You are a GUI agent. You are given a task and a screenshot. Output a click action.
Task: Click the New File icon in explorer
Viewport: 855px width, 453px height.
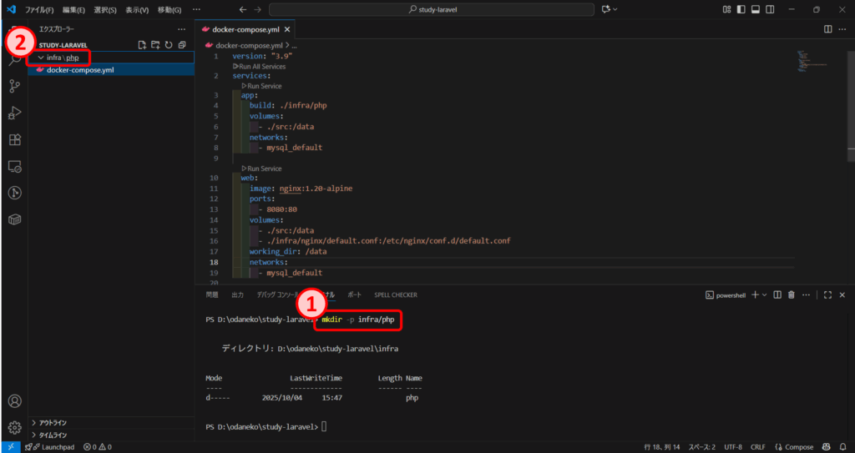pyautogui.click(x=142, y=45)
